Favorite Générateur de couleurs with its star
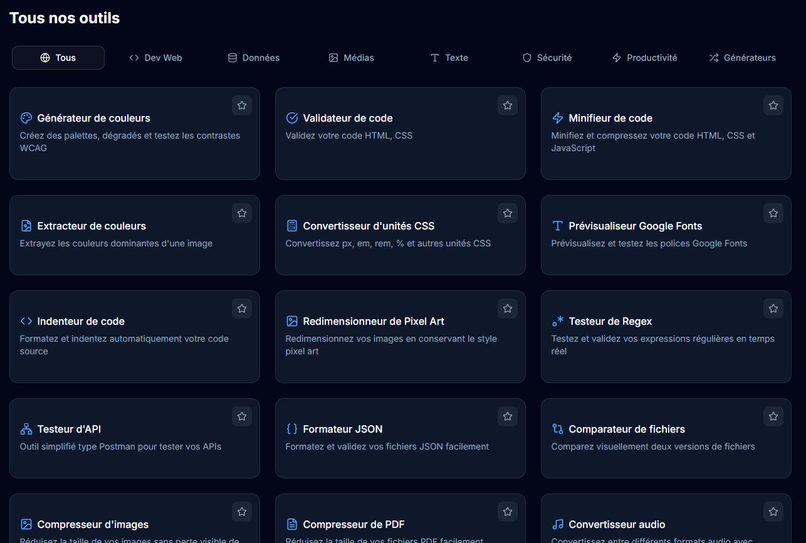 tap(242, 105)
